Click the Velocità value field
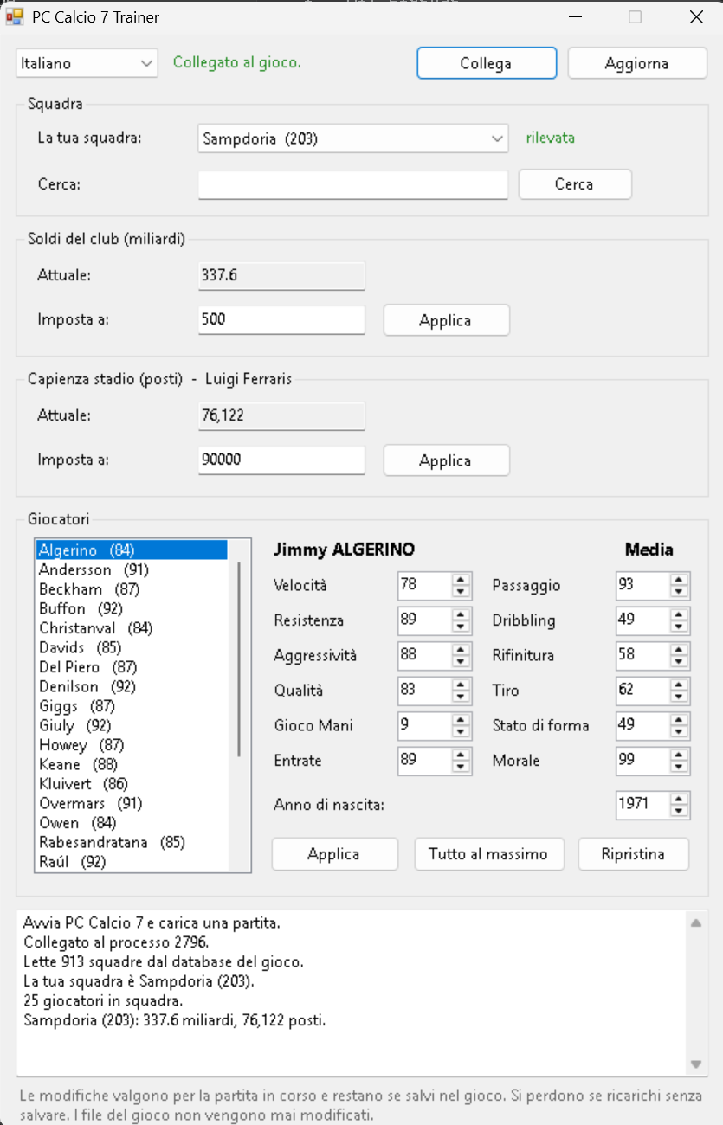Image resolution: width=723 pixels, height=1125 pixels. 424,586
